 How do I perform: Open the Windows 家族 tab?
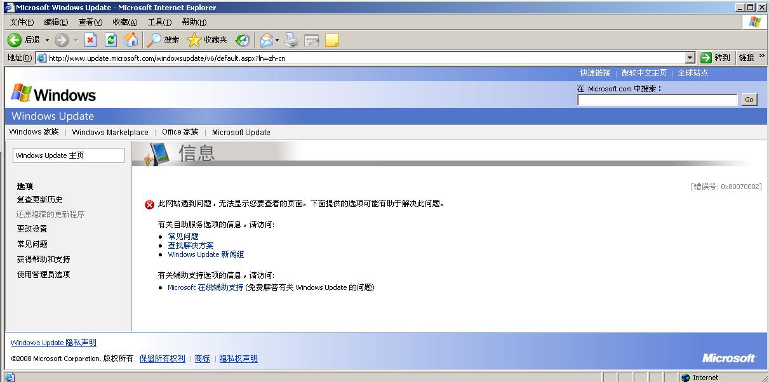(34, 132)
